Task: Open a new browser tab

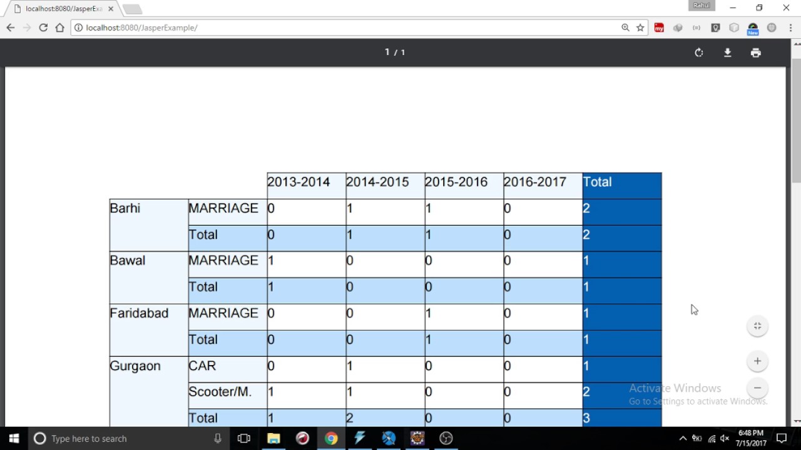Action: (132, 9)
